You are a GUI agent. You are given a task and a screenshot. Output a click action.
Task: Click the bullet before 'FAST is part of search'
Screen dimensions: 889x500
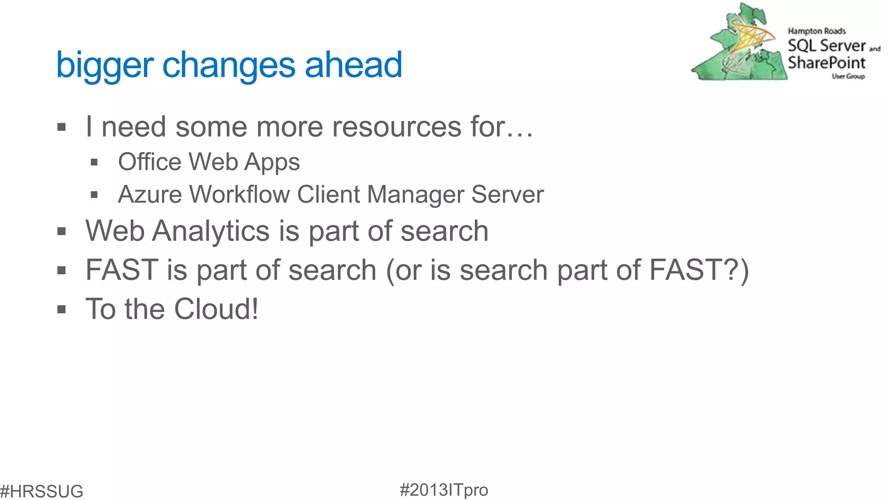coord(62,271)
